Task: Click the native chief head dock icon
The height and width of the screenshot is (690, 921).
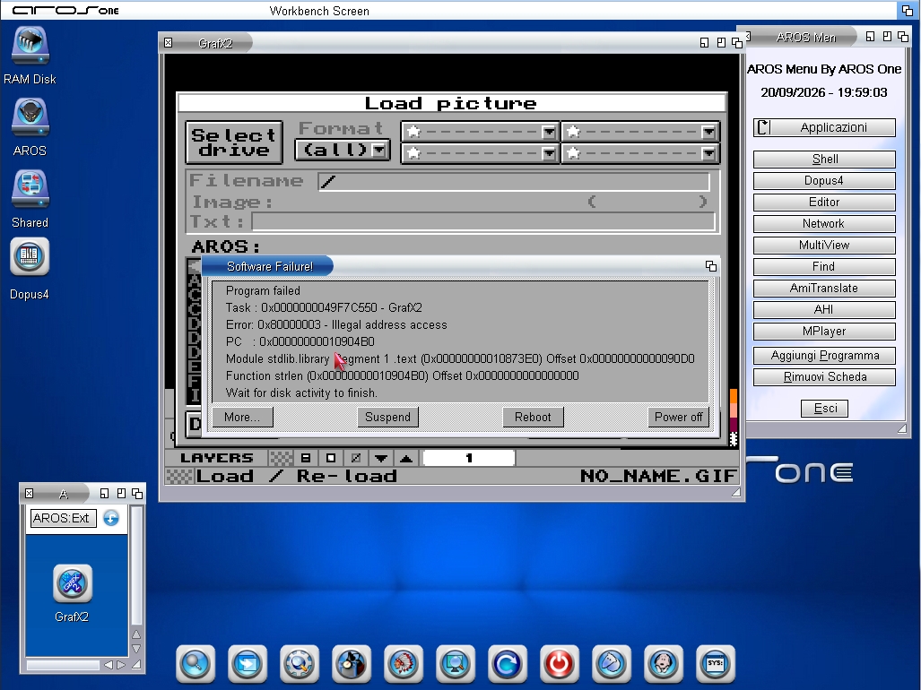Action: [x=403, y=664]
